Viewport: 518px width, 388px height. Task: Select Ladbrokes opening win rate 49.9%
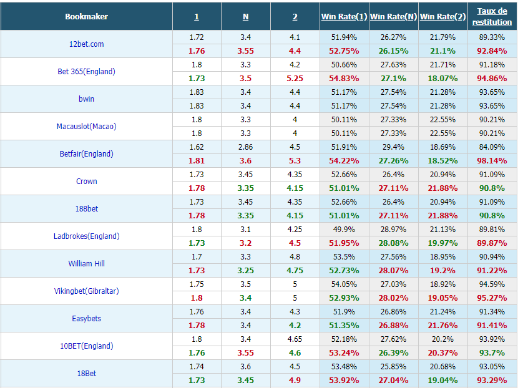click(x=345, y=229)
